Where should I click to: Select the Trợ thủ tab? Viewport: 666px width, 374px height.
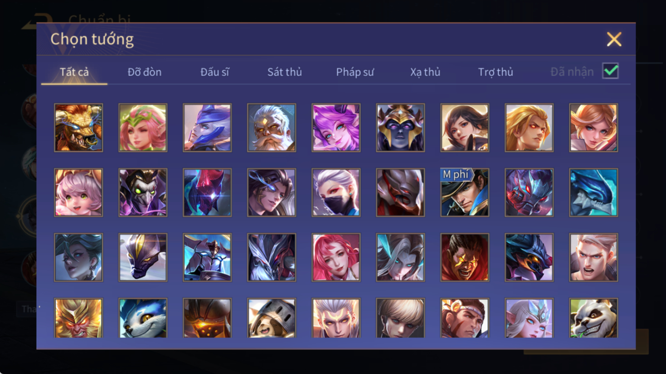496,72
